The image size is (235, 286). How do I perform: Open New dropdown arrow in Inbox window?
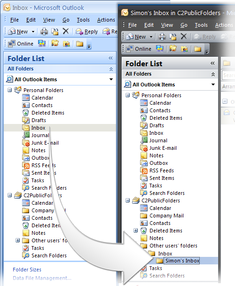[33, 32]
